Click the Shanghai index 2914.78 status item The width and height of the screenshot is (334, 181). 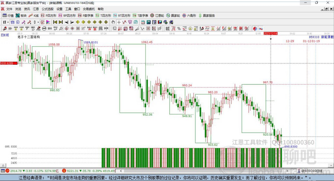pos(32,171)
